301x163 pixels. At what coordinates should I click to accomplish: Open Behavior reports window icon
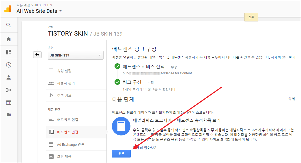tap(9, 103)
